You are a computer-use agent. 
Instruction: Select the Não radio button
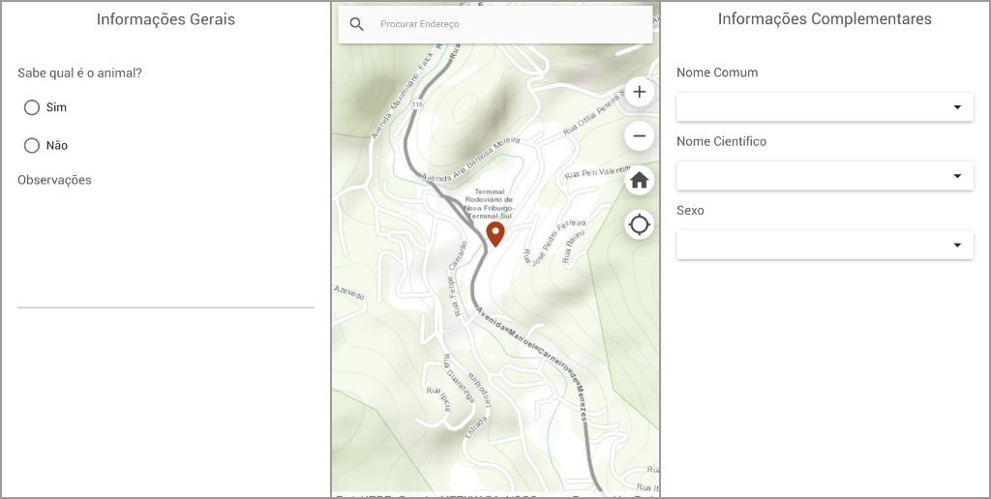pos(32,145)
